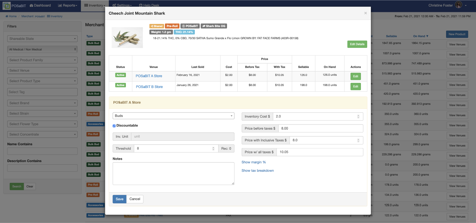Click Active status badge for POSaBIT B Store
The image size is (476, 223).
pos(120,85)
